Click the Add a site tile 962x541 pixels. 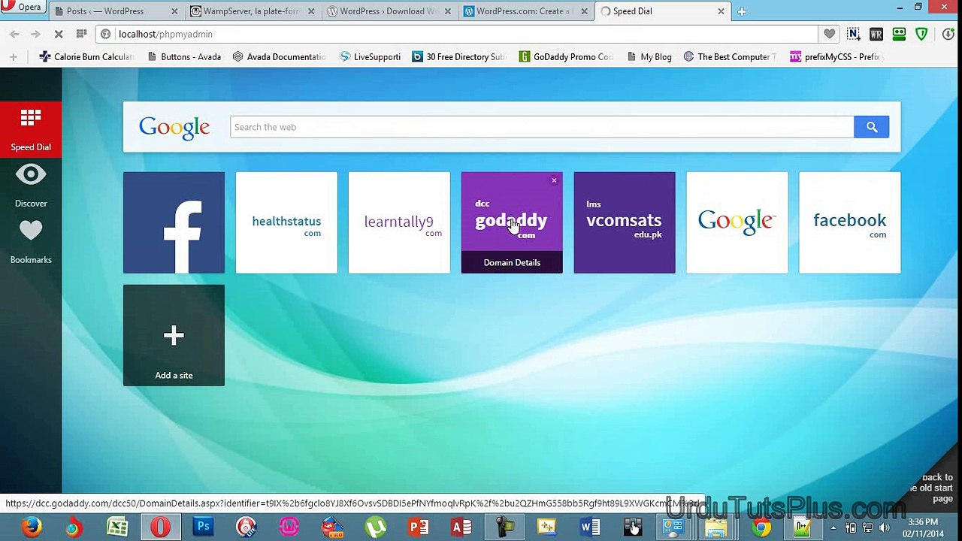click(174, 335)
